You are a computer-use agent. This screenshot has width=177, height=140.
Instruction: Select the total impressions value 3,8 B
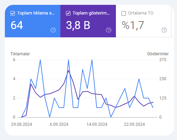(x=78, y=25)
